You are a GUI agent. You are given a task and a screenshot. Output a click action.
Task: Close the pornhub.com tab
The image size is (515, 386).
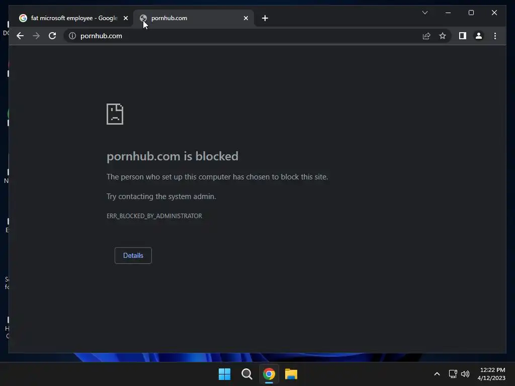click(x=245, y=18)
